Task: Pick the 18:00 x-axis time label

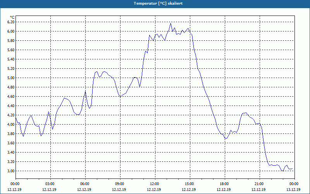Action: [224, 184]
